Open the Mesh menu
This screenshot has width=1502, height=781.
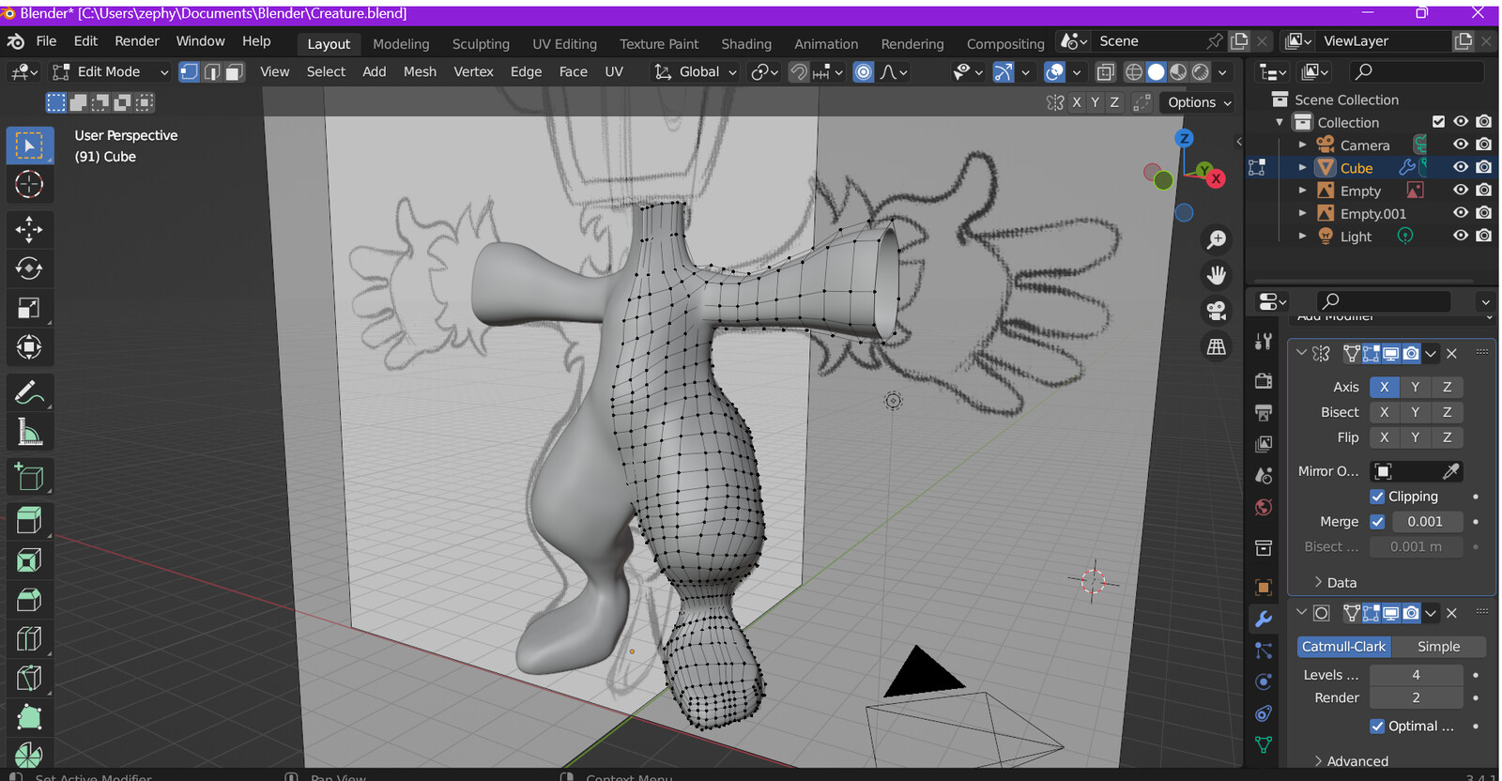coord(420,71)
